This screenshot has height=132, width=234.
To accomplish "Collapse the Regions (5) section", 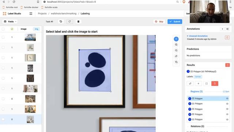I will pos(196,91).
